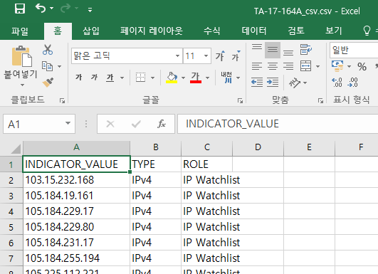Toggle wrap text icon
Screen dimensions: 378x274
(306, 50)
